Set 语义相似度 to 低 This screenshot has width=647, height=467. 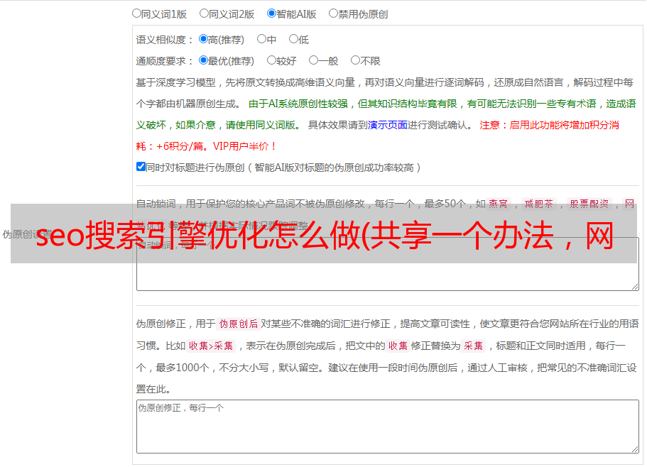point(293,39)
